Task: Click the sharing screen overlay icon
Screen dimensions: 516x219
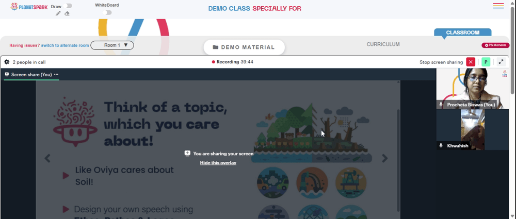Action: pos(187,153)
